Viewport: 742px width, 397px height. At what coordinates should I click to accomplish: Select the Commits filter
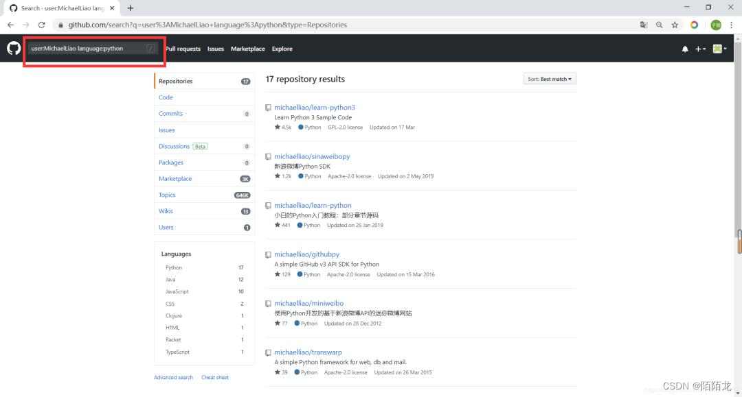pos(205,114)
